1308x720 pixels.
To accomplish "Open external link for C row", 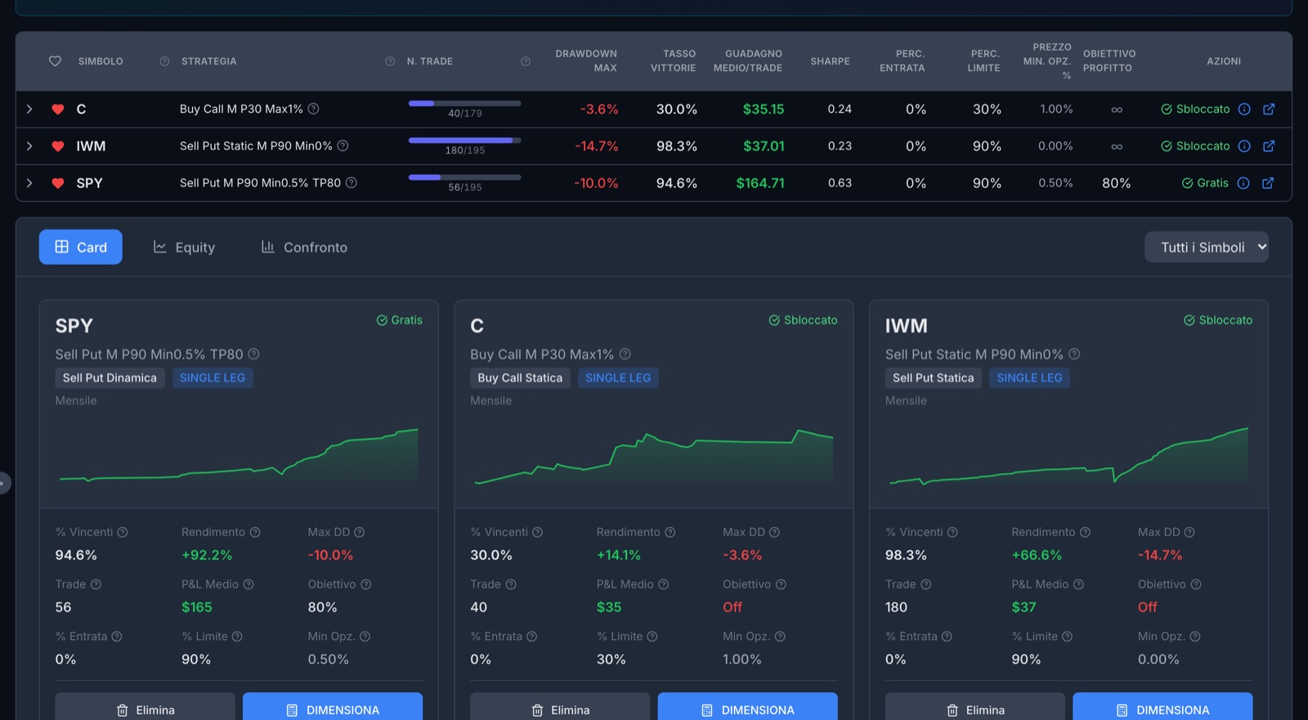I will click(x=1269, y=110).
